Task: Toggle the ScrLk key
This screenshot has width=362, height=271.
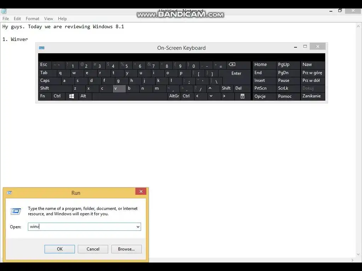Action: click(288, 88)
